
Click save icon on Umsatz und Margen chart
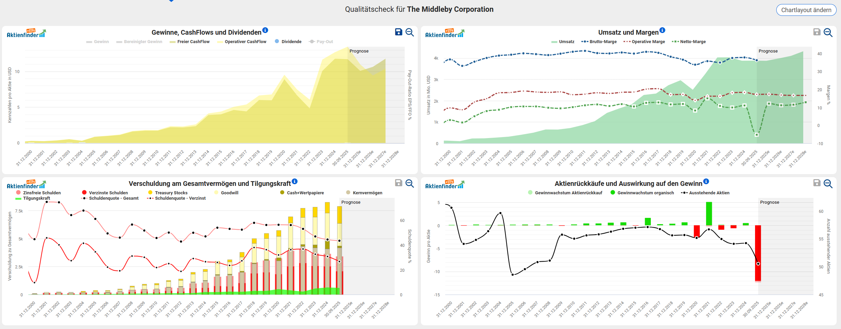pos(817,32)
